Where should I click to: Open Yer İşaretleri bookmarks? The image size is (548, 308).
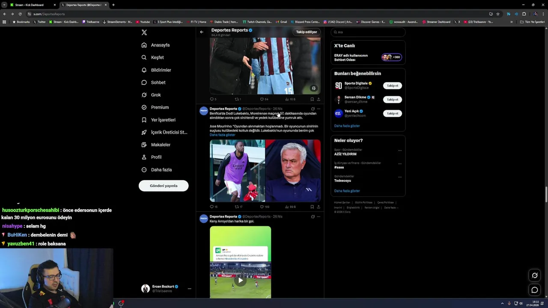pyautogui.click(x=158, y=120)
